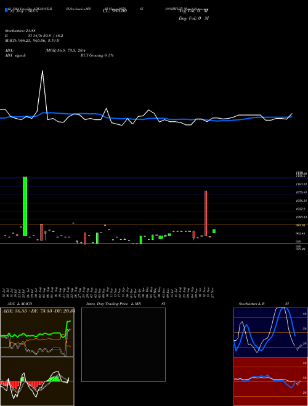Open the blue Stochastics chart thumbnail
This screenshot has height=406, width=308.
270,332
